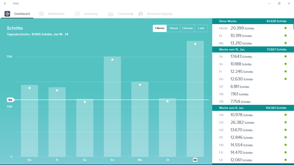The width and height of the screenshot is (294, 165).
Task: Click the Community people icon
Action: click(110, 14)
